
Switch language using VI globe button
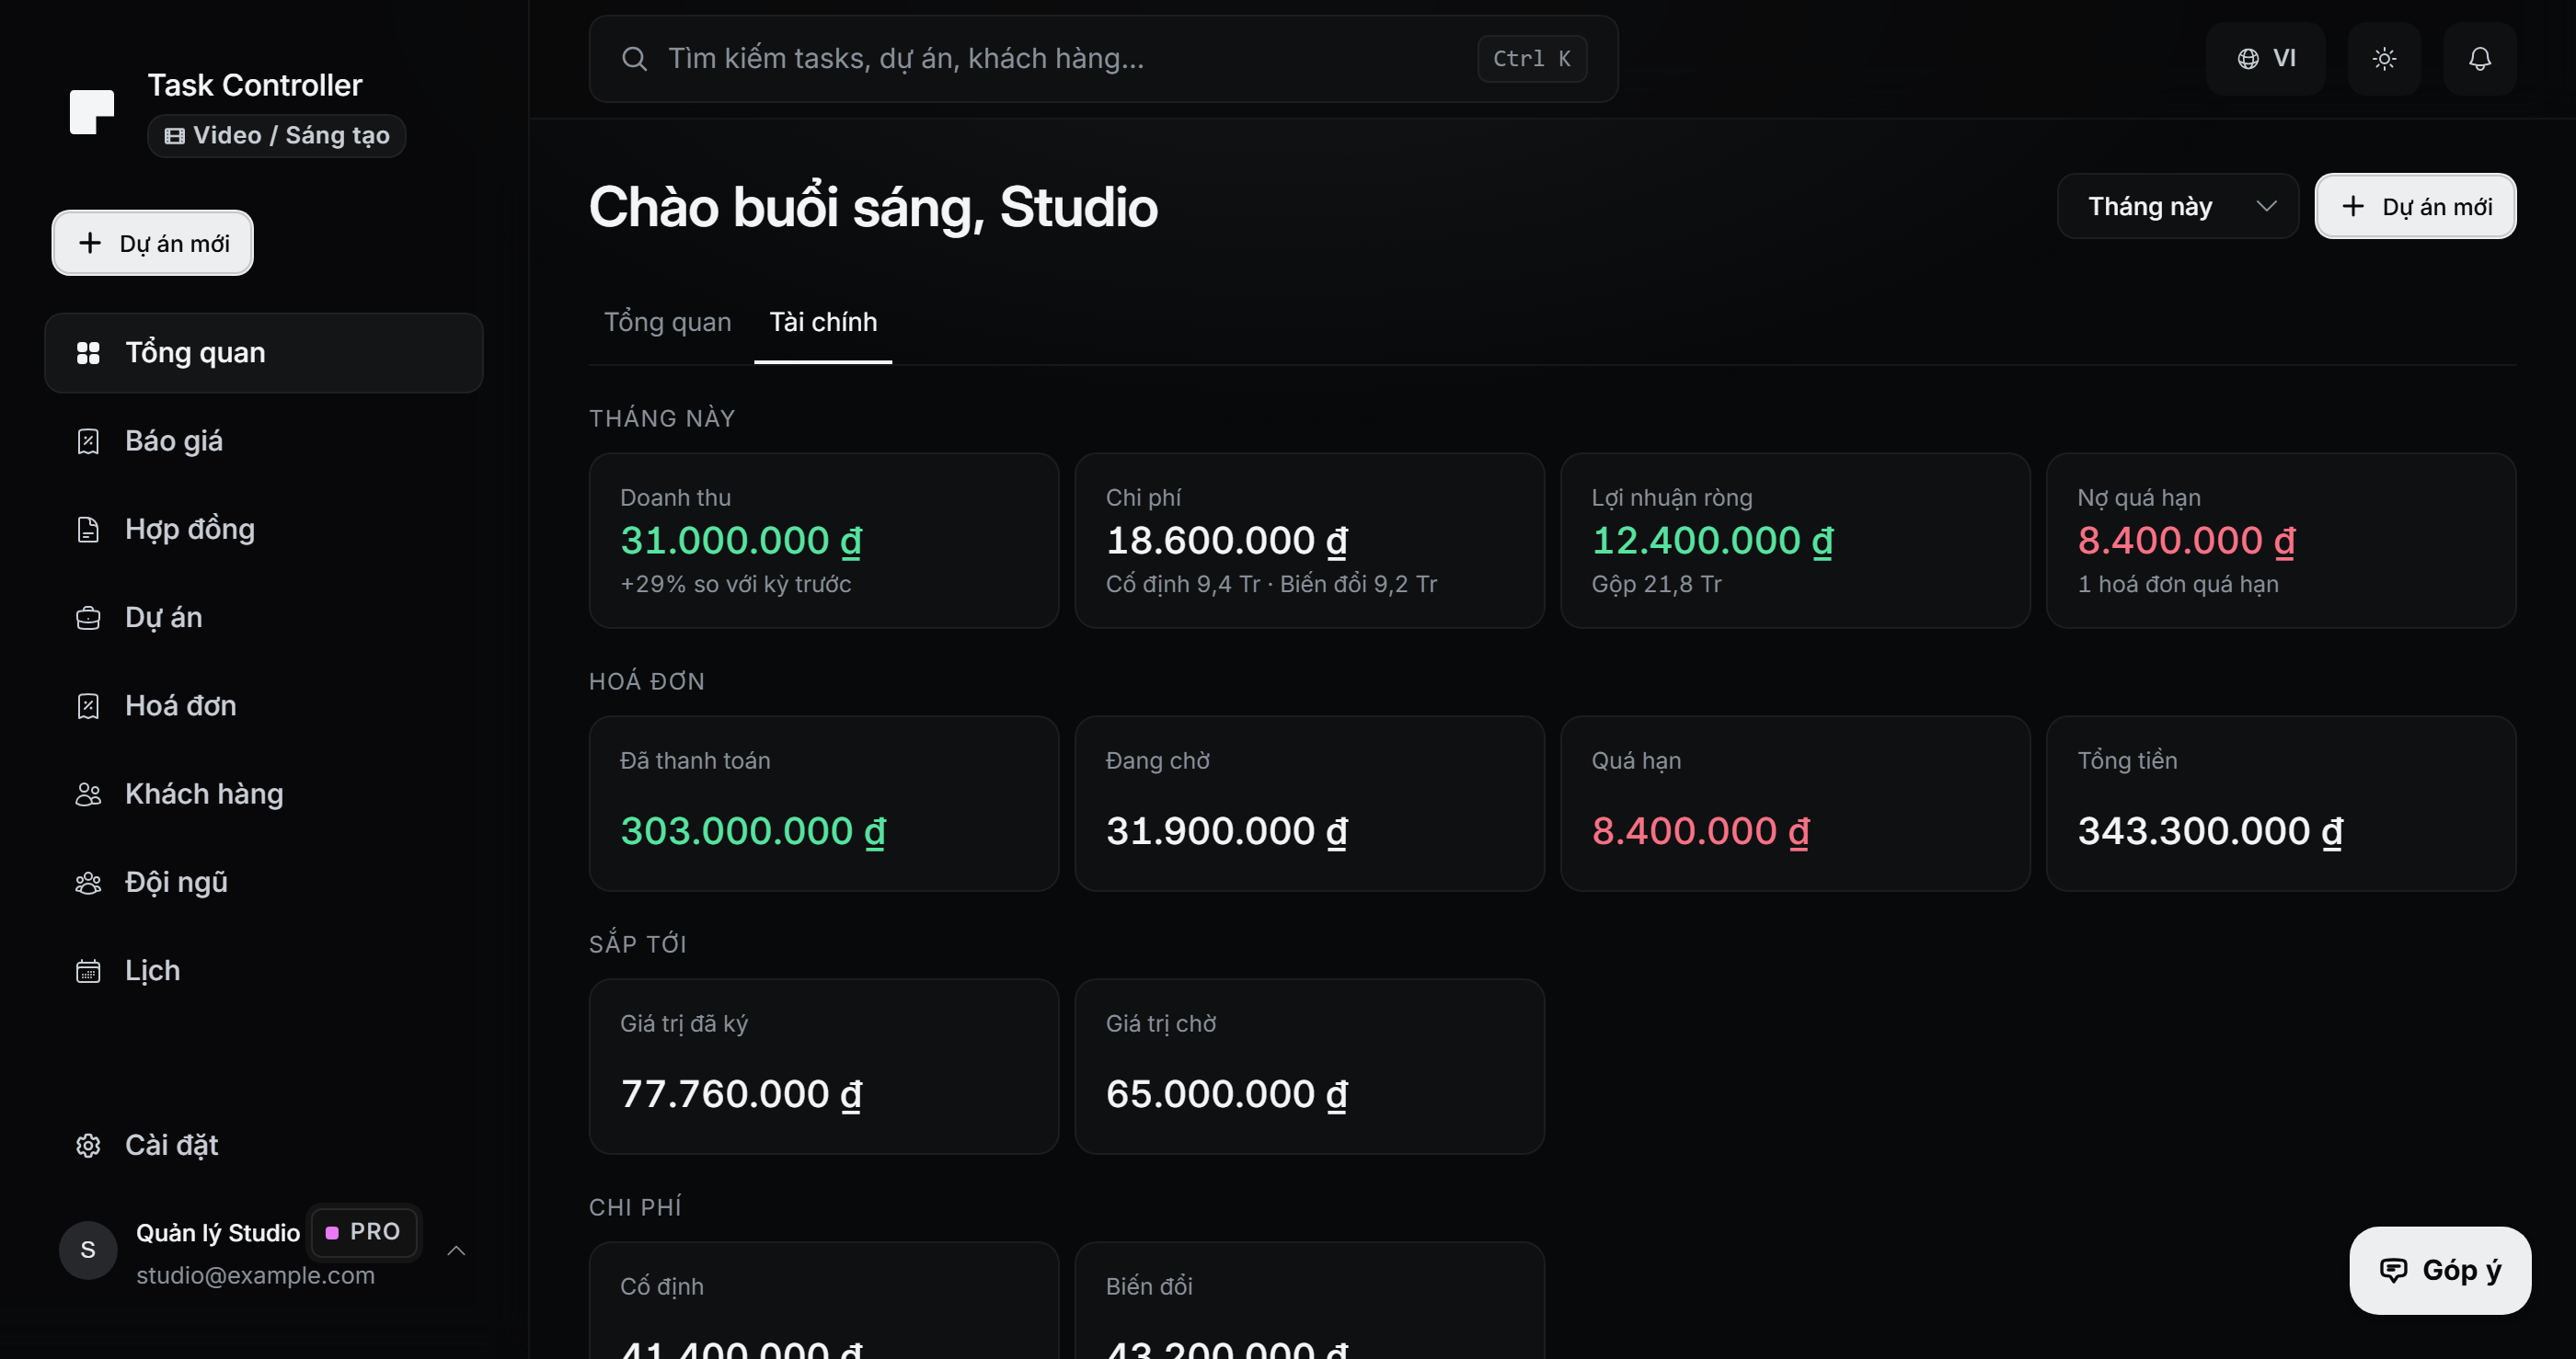[x=2265, y=59]
